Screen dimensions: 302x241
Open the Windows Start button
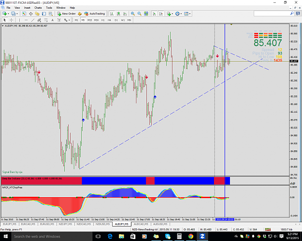[5, 236]
